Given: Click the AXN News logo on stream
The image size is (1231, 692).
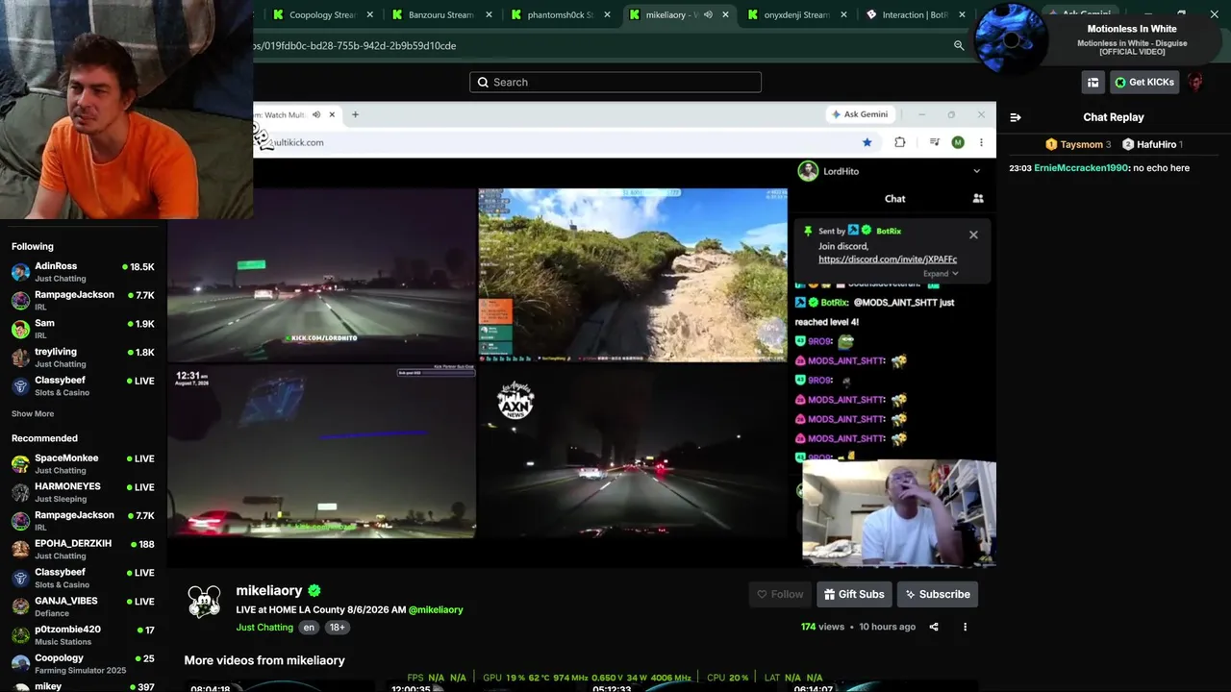Looking at the screenshot, I should (515, 400).
